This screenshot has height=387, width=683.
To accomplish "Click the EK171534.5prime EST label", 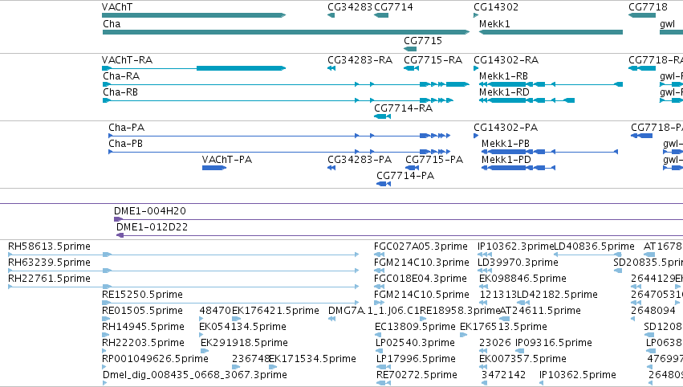I will click(312, 359).
